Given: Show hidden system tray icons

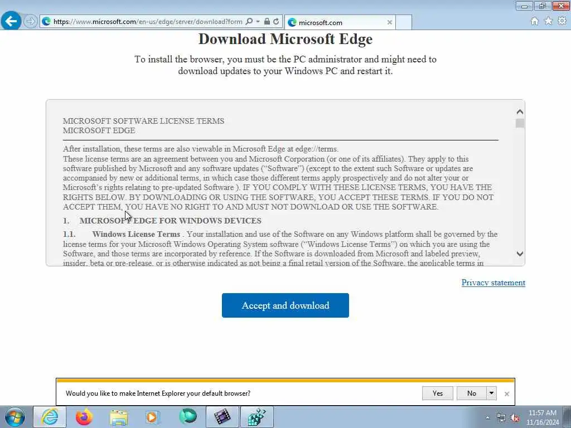Looking at the screenshot, I should click(487, 418).
